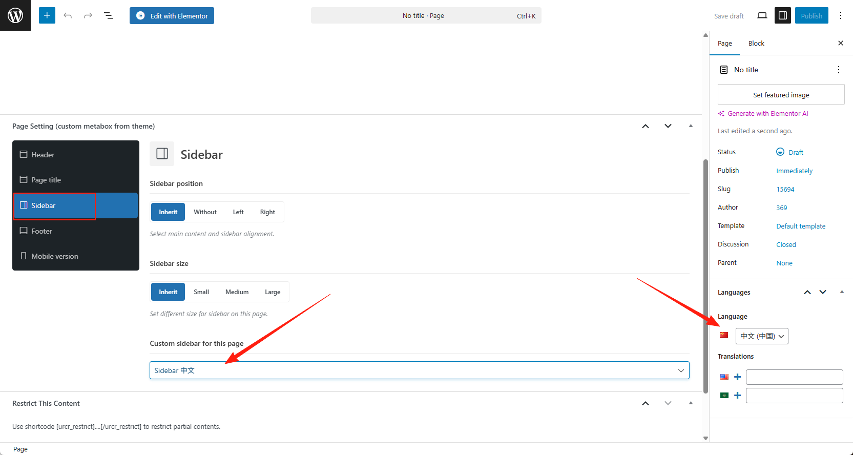Select the Sidebar settings tab

click(x=75, y=205)
